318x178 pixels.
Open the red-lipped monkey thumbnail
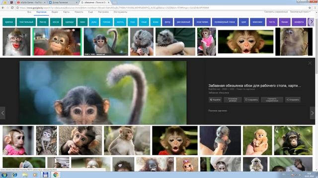pyautogui.click(x=16, y=42)
